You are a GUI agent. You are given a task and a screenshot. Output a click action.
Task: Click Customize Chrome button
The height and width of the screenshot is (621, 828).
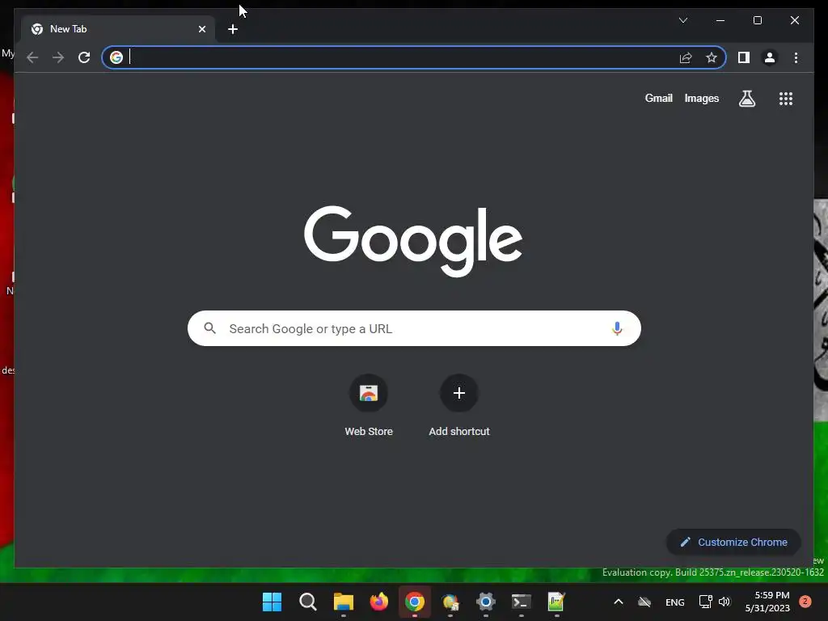click(733, 542)
